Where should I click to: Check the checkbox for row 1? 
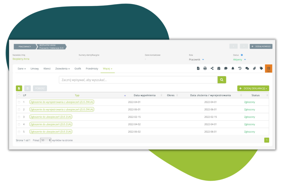point(19,102)
